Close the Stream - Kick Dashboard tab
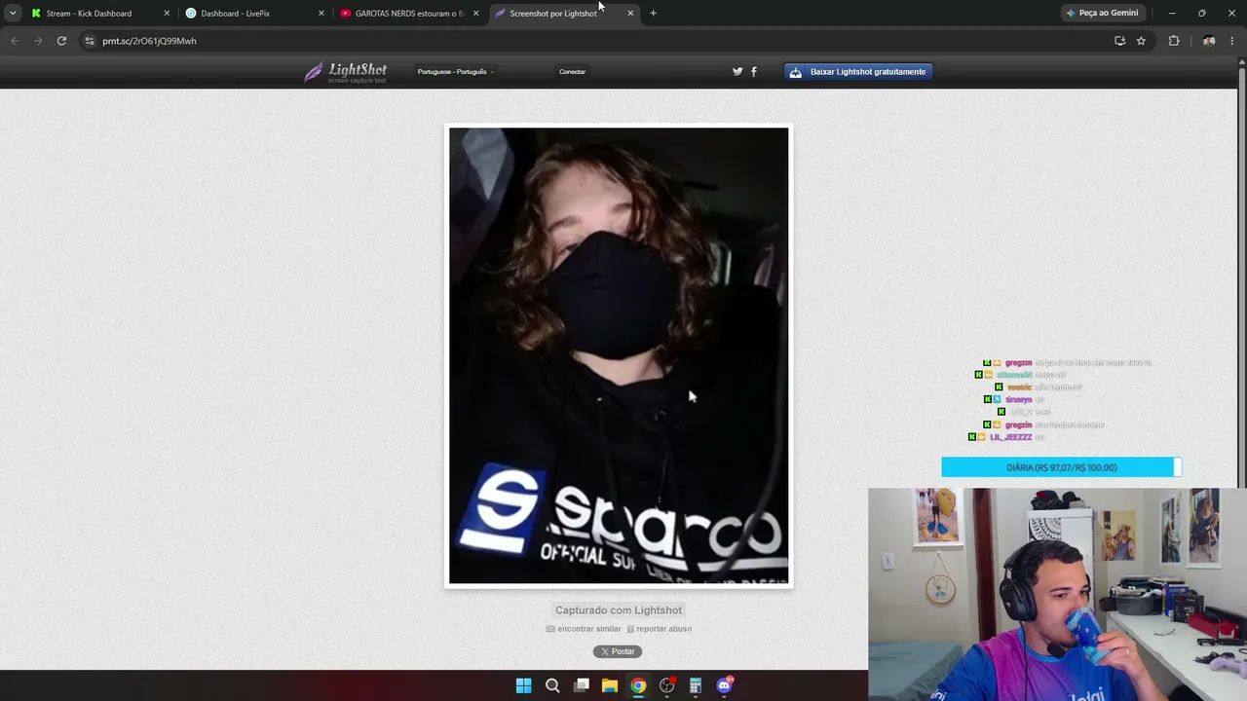 (x=167, y=14)
